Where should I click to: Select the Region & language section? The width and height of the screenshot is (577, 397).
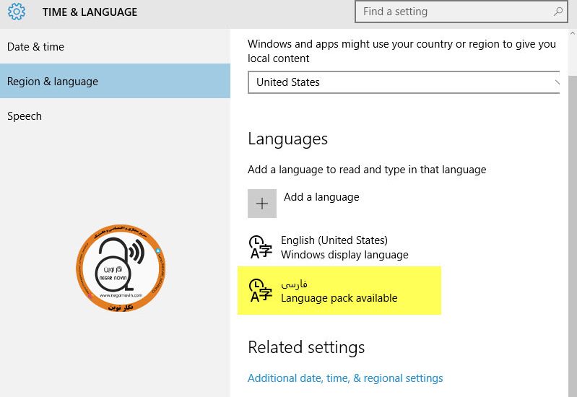coord(115,81)
